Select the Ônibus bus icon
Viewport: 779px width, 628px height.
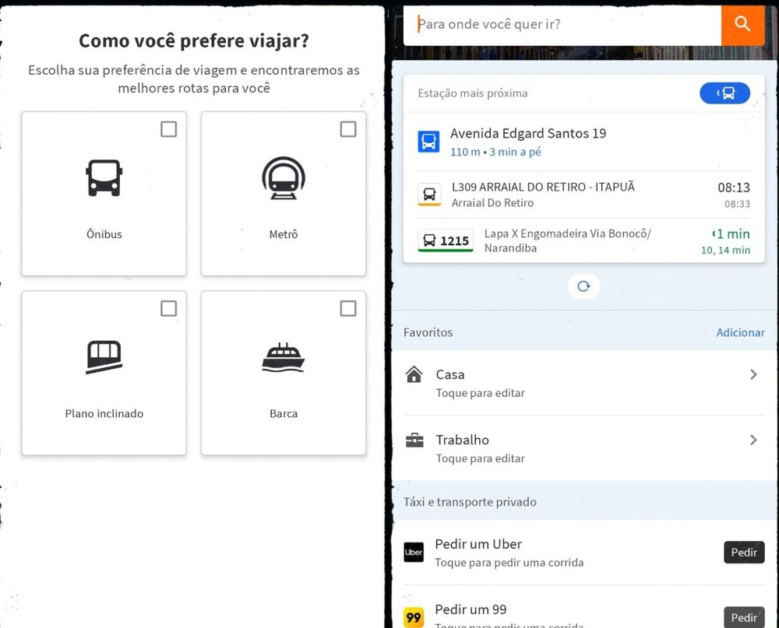tap(104, 177)
